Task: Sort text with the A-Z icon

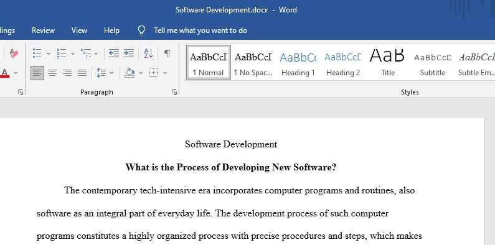Action: [148, 53]
